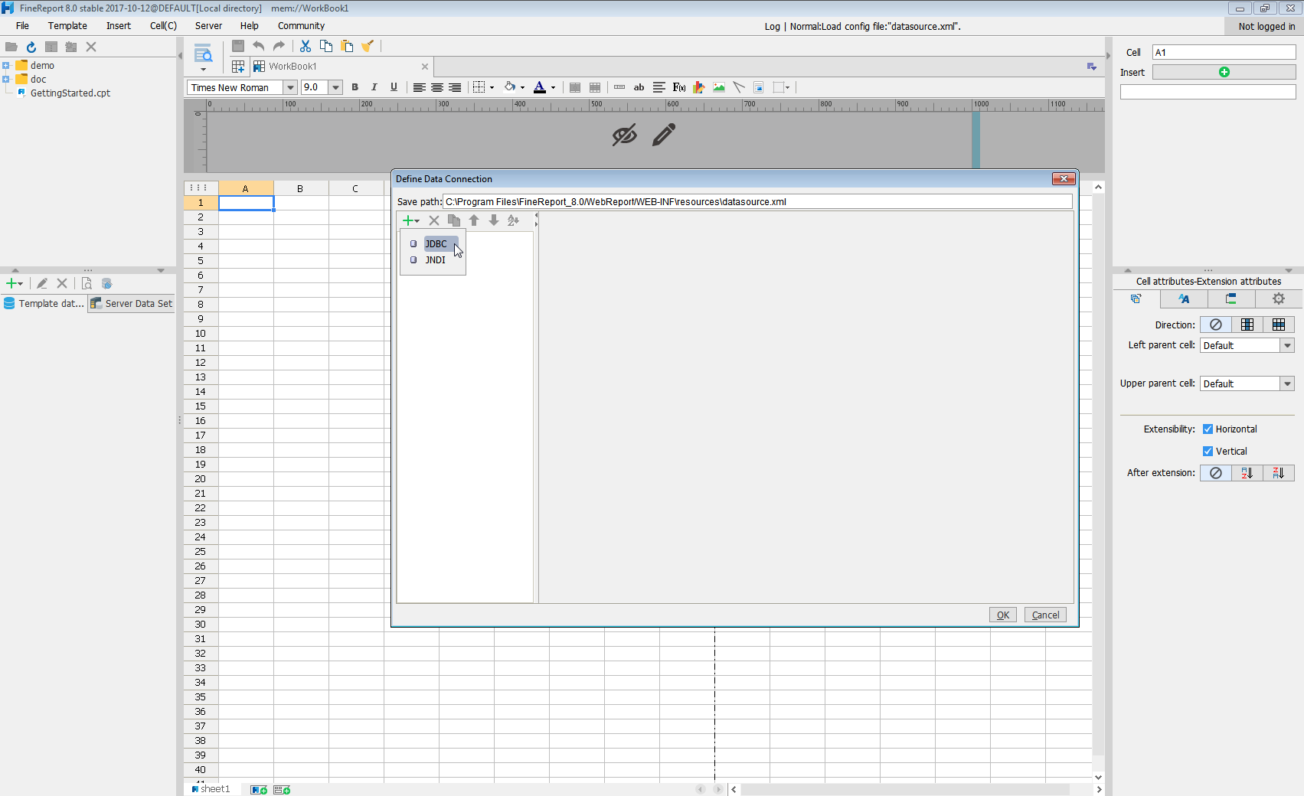This screenshot has width=1304, height=796.
Task: Click the insert formula icon
Action: 678,87
